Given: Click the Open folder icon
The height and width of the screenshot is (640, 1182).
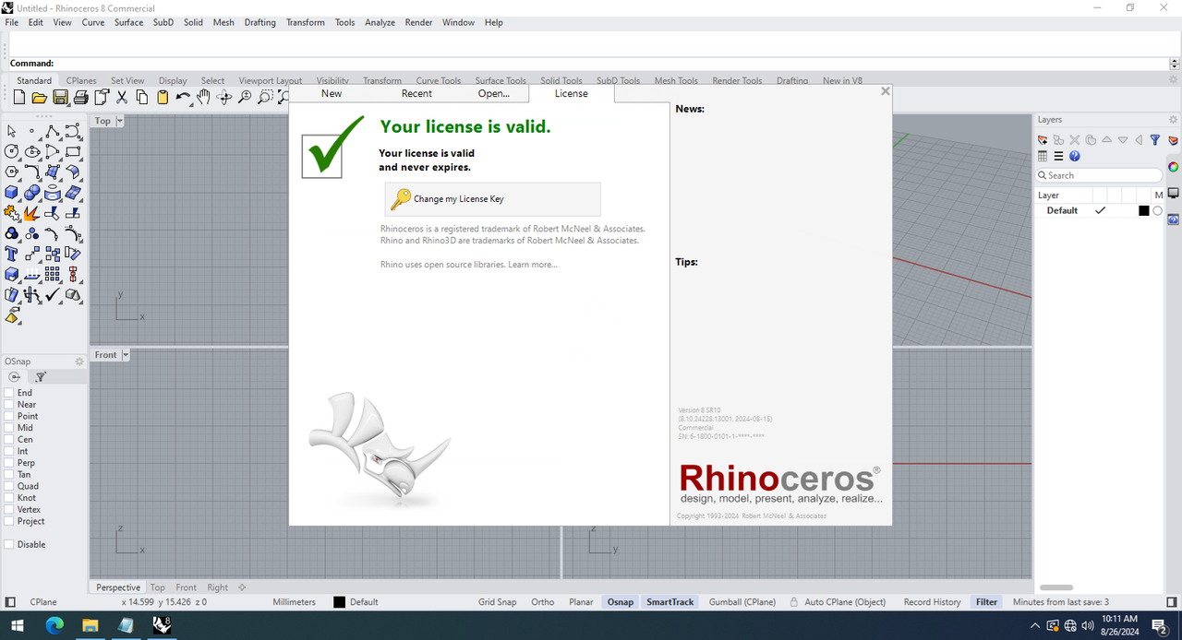Looking at the screenshot, I should (39, 97).
